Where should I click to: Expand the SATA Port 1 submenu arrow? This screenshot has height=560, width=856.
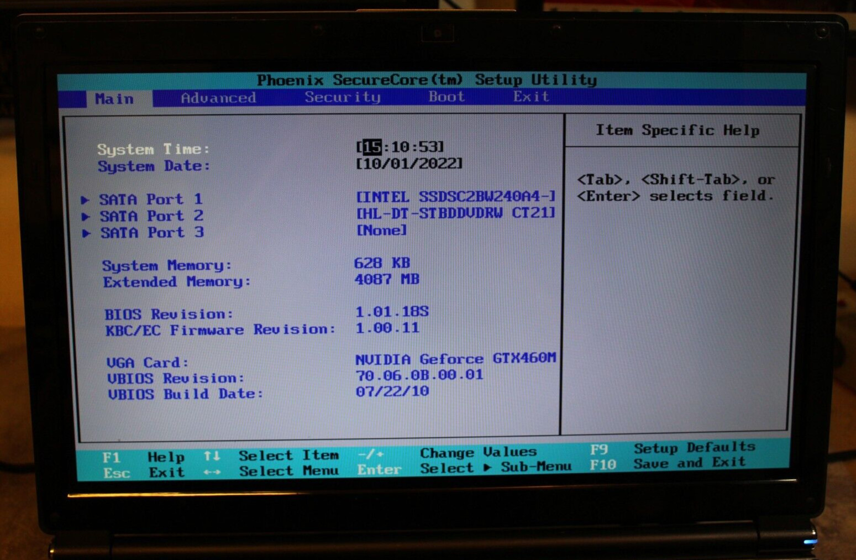coord(85,200)
